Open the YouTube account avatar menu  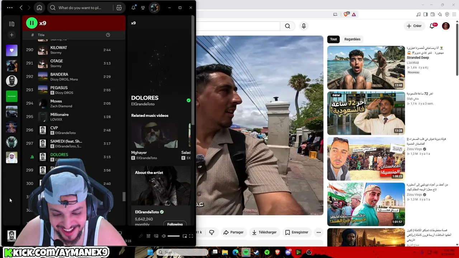click(446, 26)
